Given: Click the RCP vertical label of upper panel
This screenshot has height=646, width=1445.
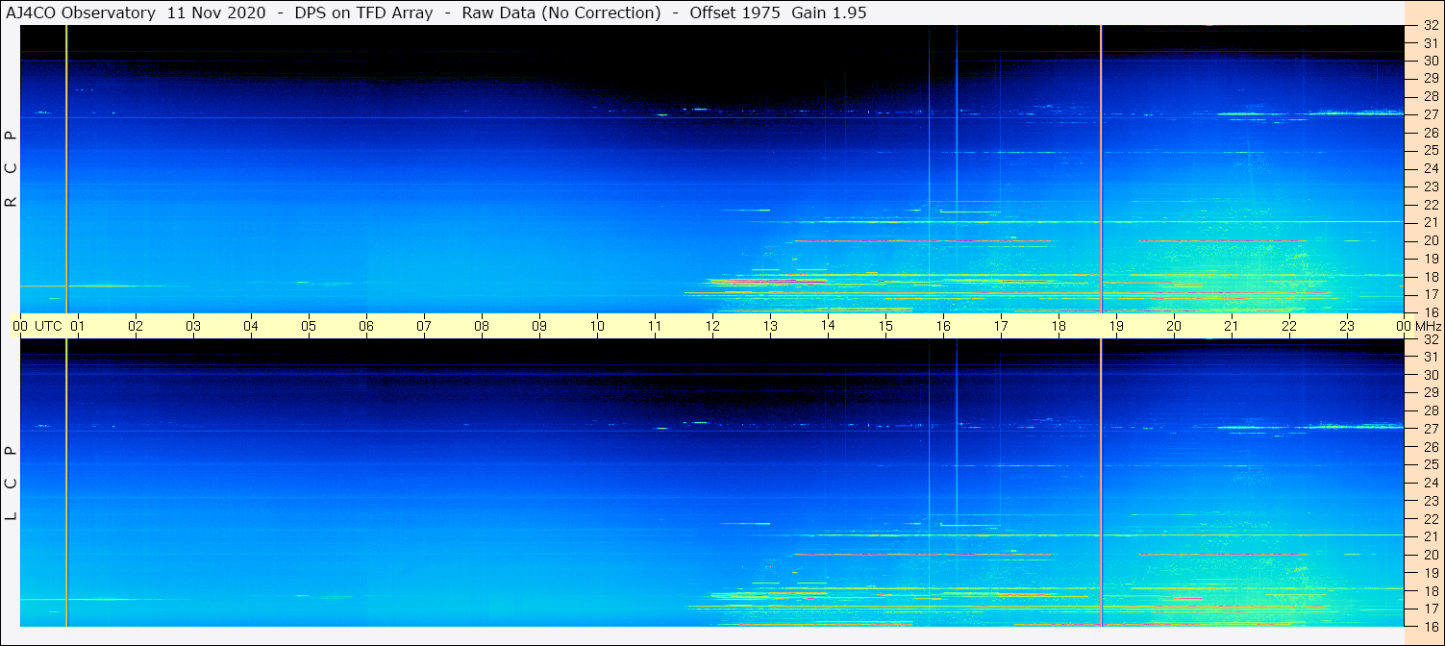Looking at the screenshot, I should coord(12,169).
